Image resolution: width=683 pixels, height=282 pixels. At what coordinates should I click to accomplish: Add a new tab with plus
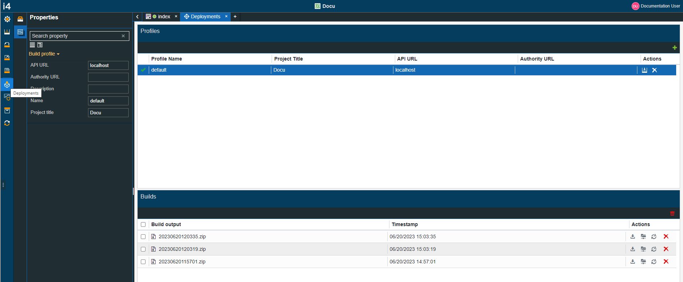pyautogui.click(x=235, y=16)
